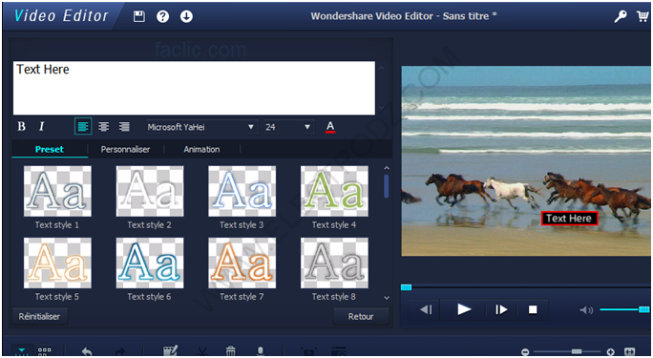
Task: Toggle italic text formatting
Action: click(x=41, y=127)
